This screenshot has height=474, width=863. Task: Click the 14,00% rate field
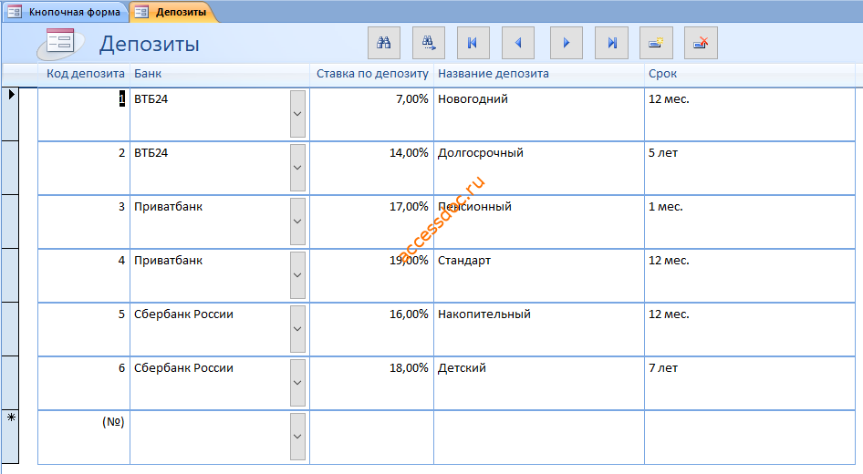(x=371, y=168)
